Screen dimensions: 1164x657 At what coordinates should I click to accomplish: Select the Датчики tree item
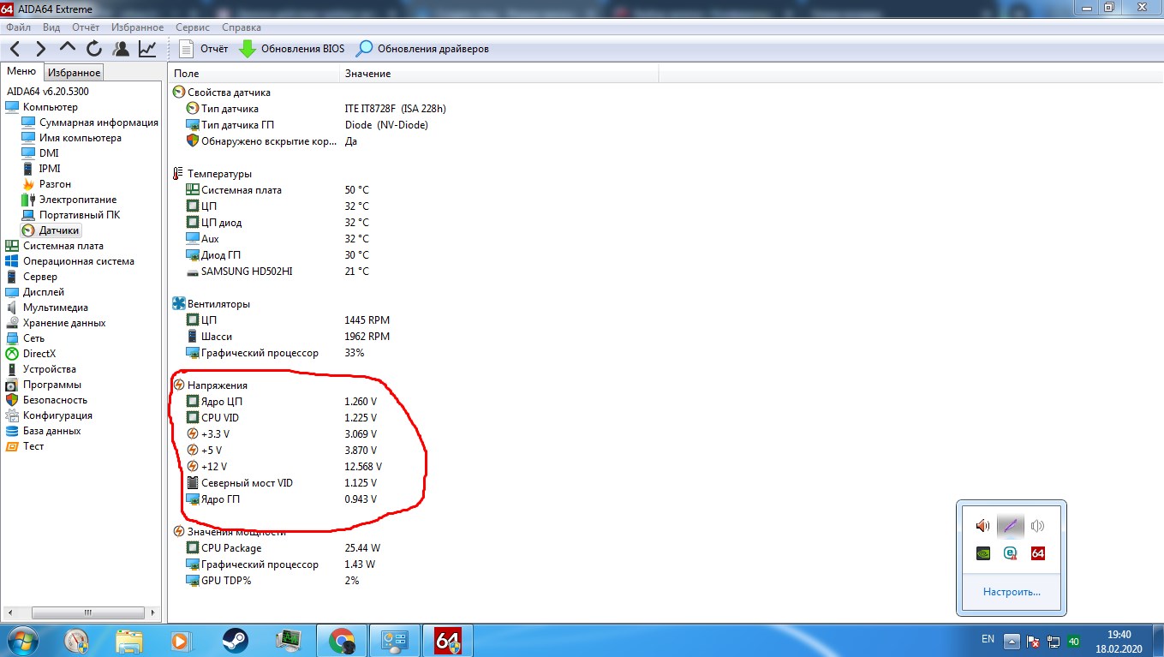[51, 230]
